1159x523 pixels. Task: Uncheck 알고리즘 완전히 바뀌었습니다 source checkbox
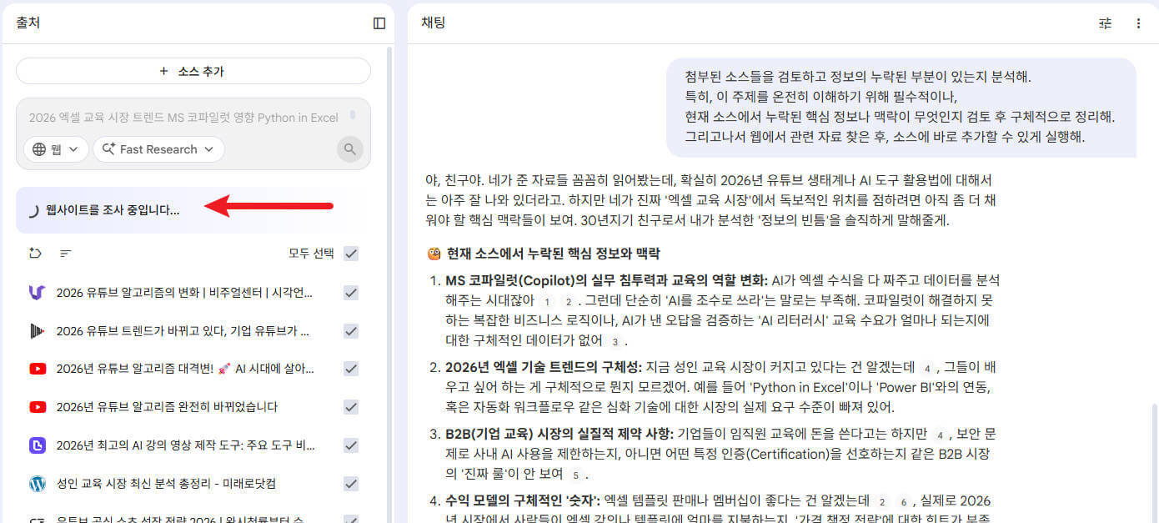[351, 407]
